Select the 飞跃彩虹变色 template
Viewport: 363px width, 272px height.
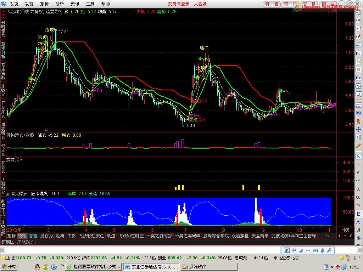(91, 236)
